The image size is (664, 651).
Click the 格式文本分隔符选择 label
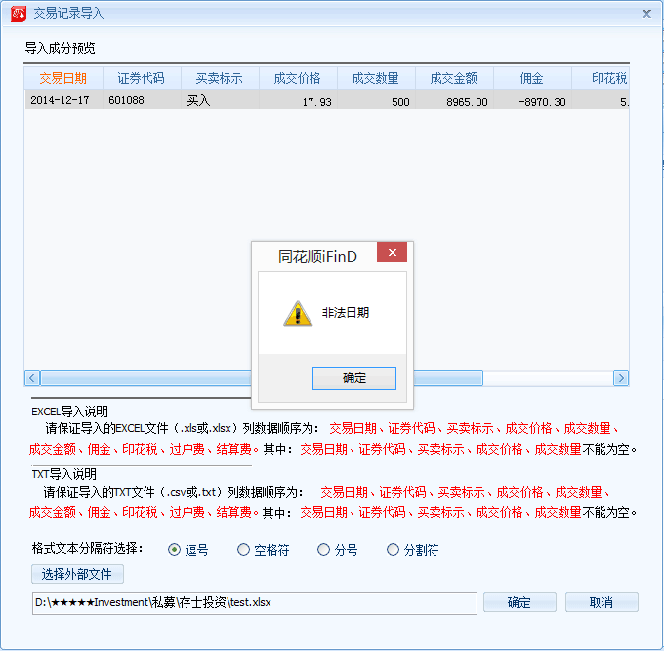coord(88,549)
